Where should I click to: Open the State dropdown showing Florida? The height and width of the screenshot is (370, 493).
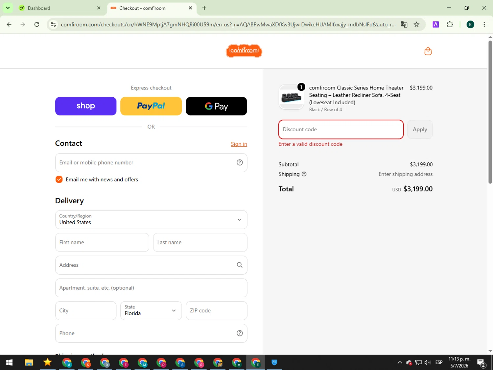point(151,310)
